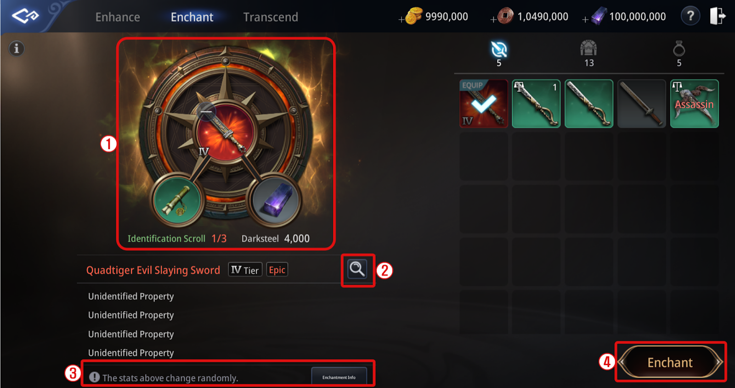Add more copper coins currency

pos(493,19)
